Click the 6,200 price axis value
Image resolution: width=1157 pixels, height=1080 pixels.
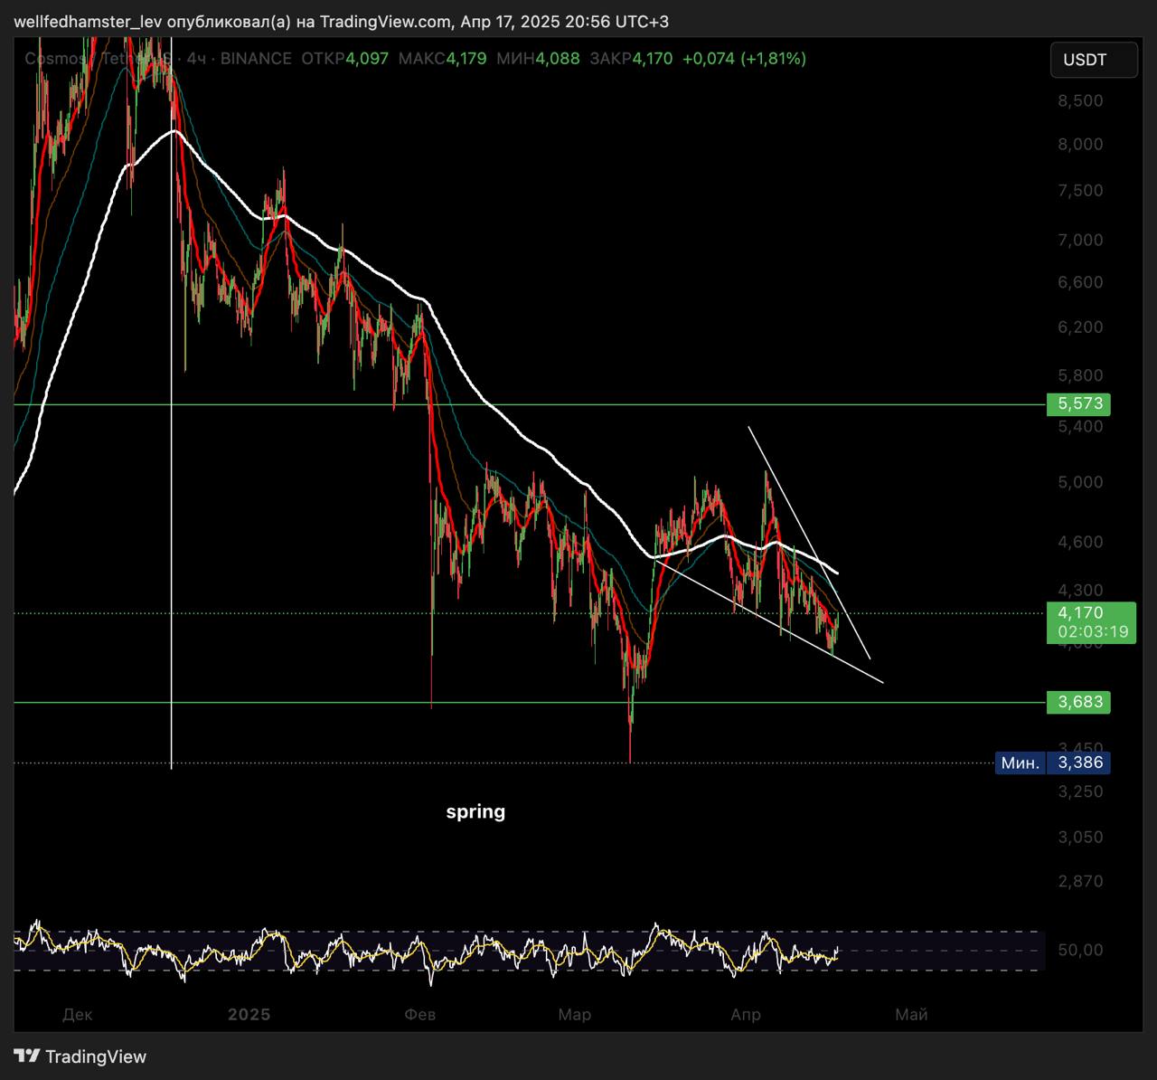point(1080,327)
